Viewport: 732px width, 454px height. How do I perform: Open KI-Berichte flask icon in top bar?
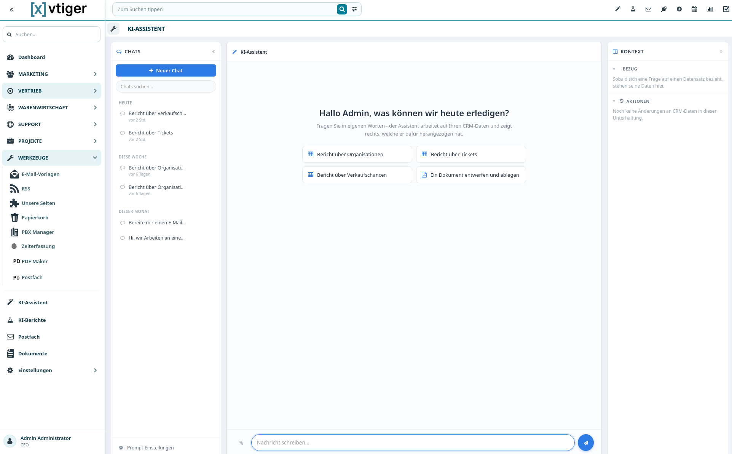click(633, 9)
